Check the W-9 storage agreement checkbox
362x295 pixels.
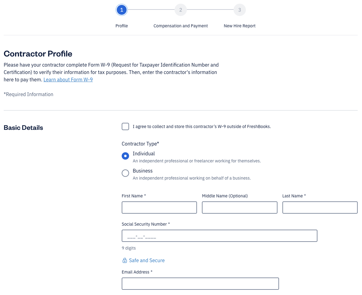[125, 126]
